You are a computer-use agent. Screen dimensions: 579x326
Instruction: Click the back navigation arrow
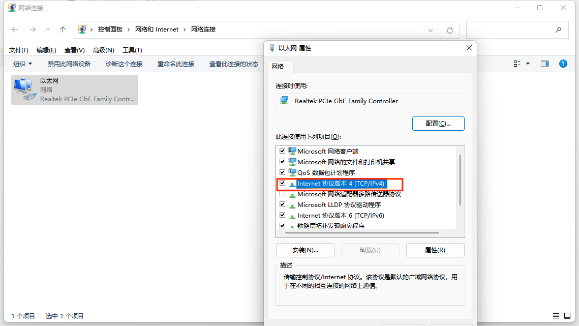pos(15,29)
